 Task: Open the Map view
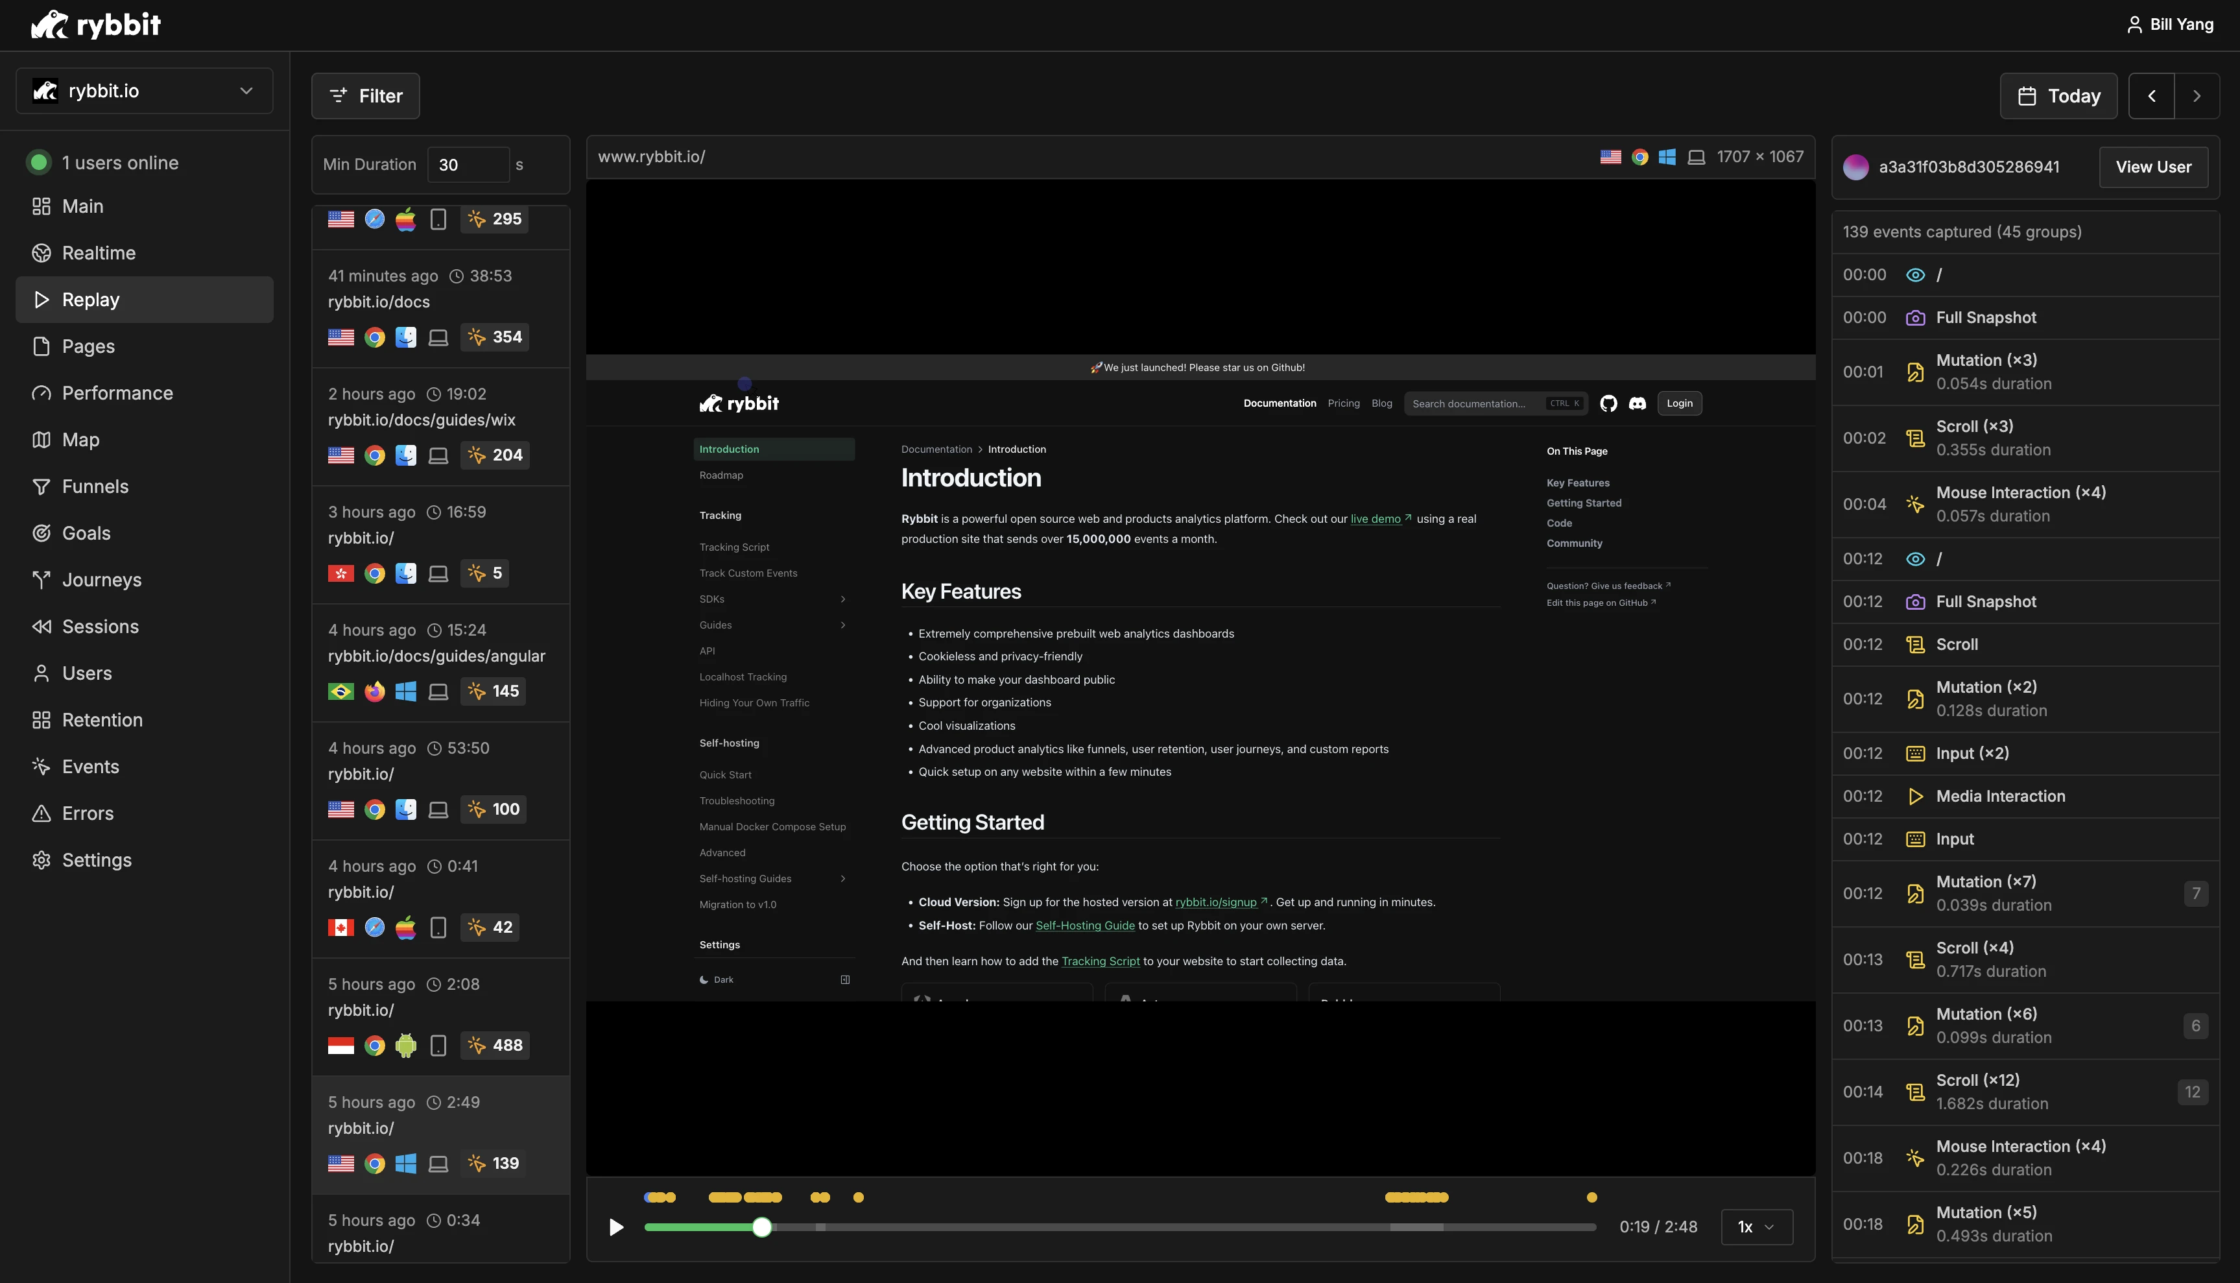pos(145,440)
